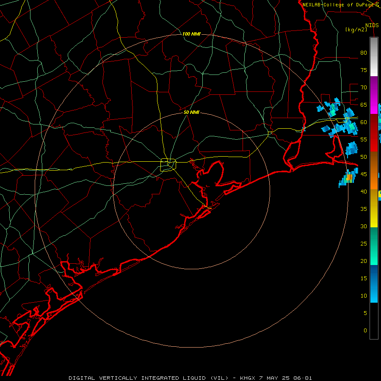Click the purple-magenta segment of the color scale
The image size is (381, 381).
coord(374,95)
